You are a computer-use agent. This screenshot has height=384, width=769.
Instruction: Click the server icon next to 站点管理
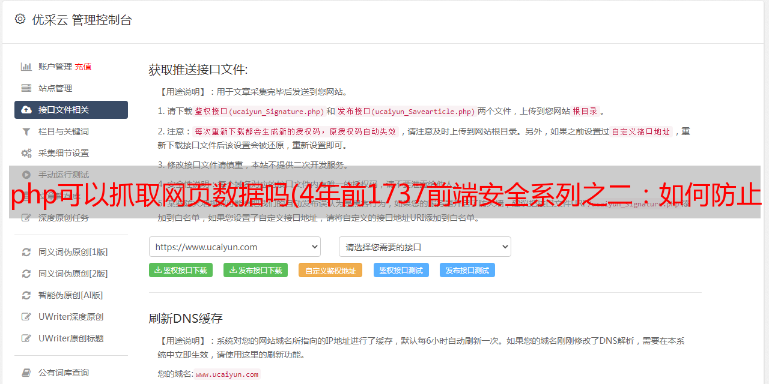(x=26, y=88)
